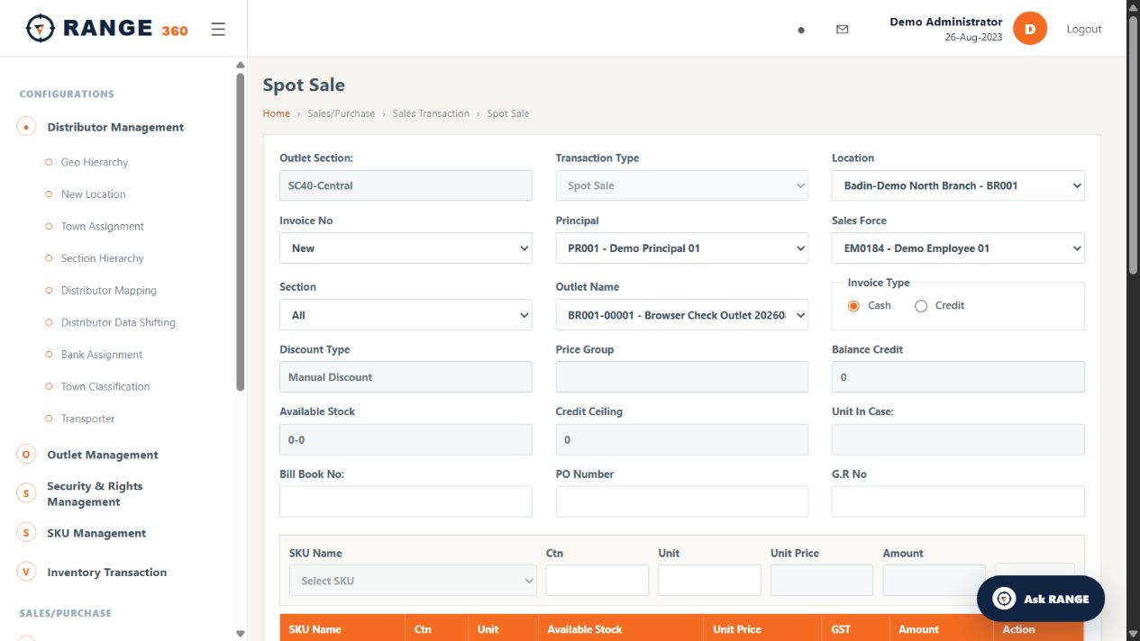Open Transporter in the sidebar
This screenshot has height=641, width=1140.
tap(88, 419)
